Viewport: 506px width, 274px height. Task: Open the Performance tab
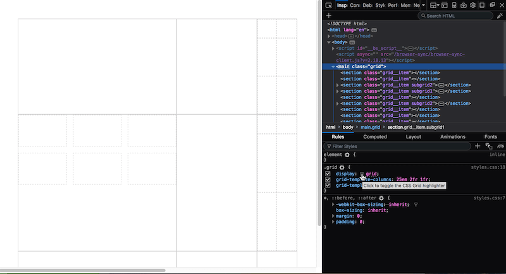click(x=393, y=5)
